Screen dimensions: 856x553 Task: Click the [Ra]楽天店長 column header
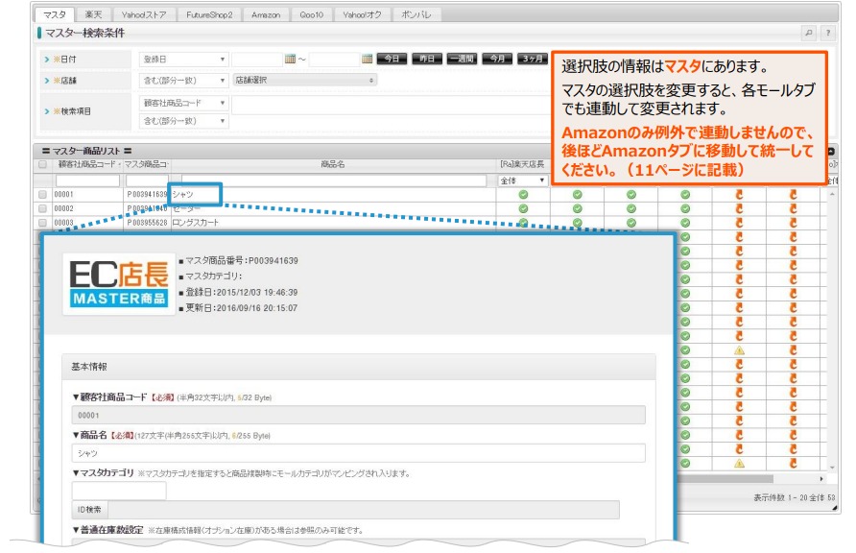[522, 164]
